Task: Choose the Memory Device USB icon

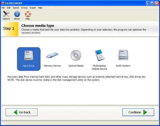Action: click(x=52, y=56)
